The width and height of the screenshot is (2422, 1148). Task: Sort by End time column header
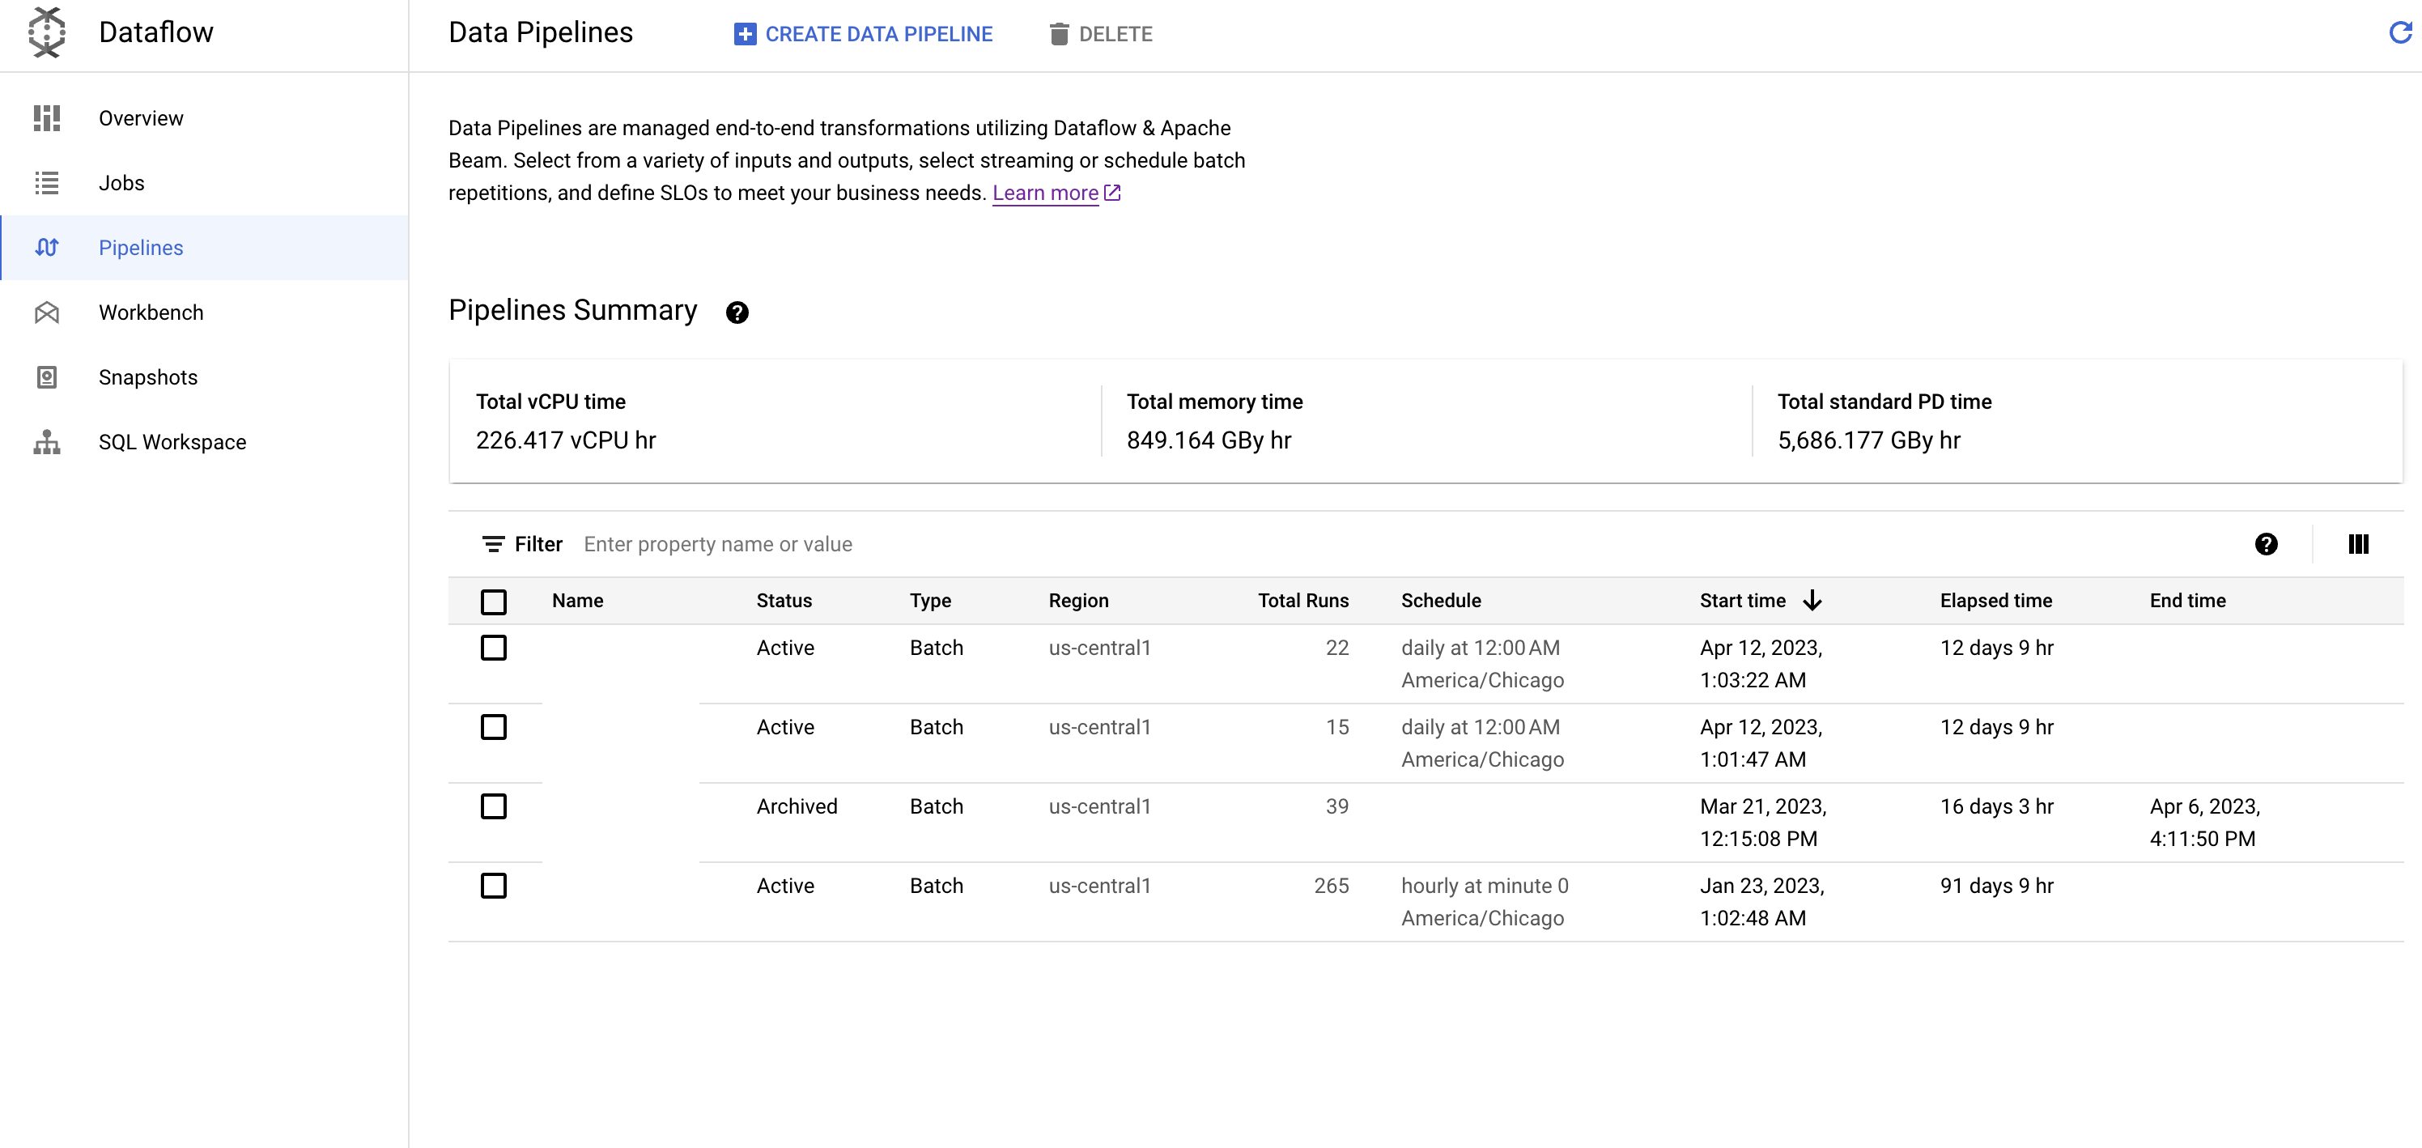(2187, 601)
